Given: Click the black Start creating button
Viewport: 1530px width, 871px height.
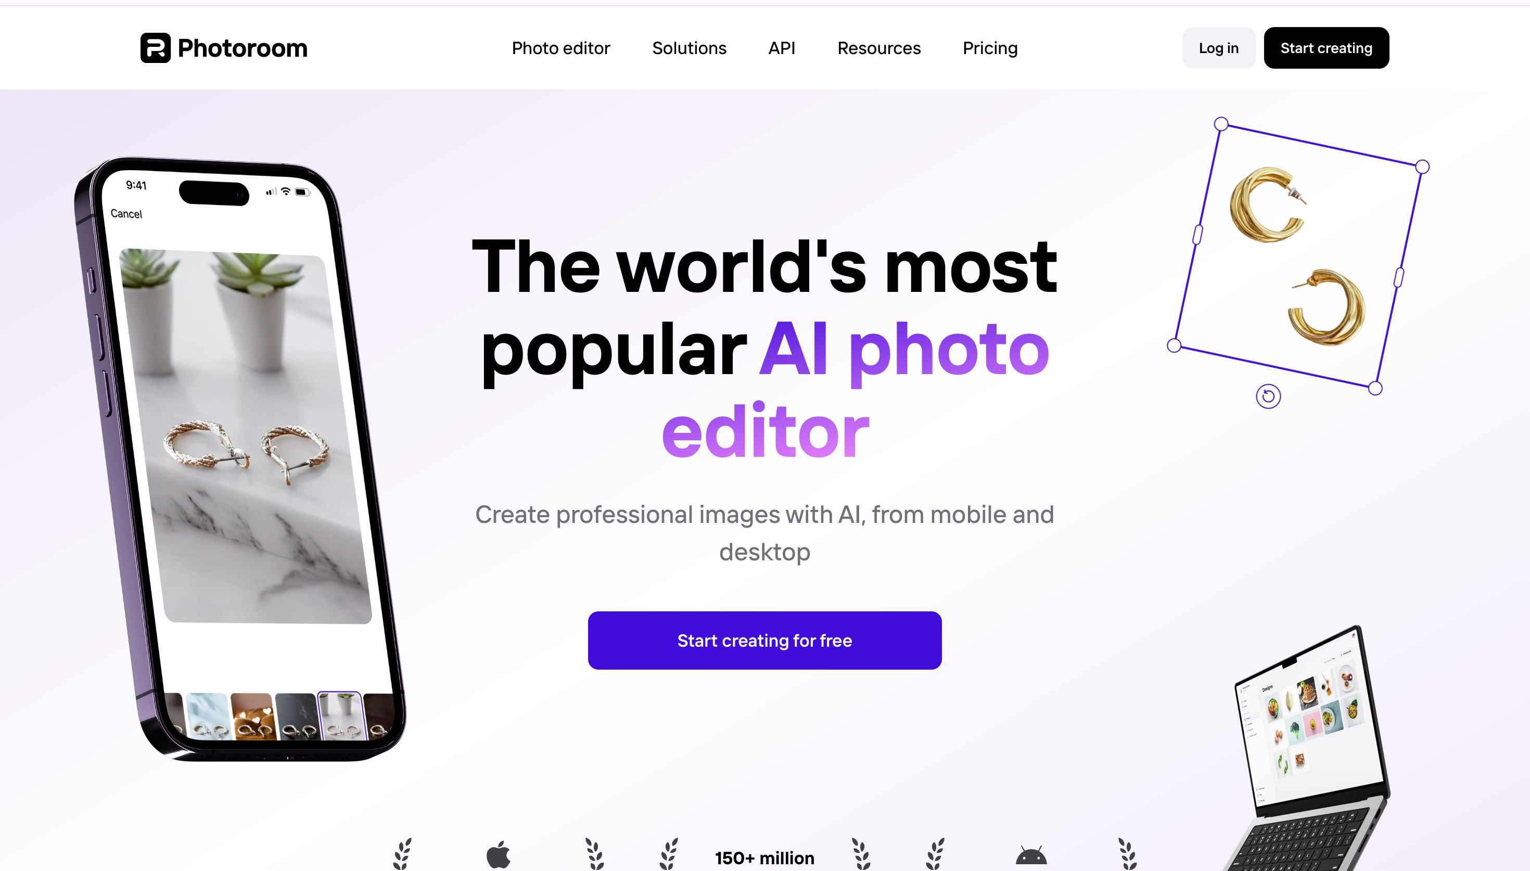Looking at the screenshot, I should coord(1326,48).
